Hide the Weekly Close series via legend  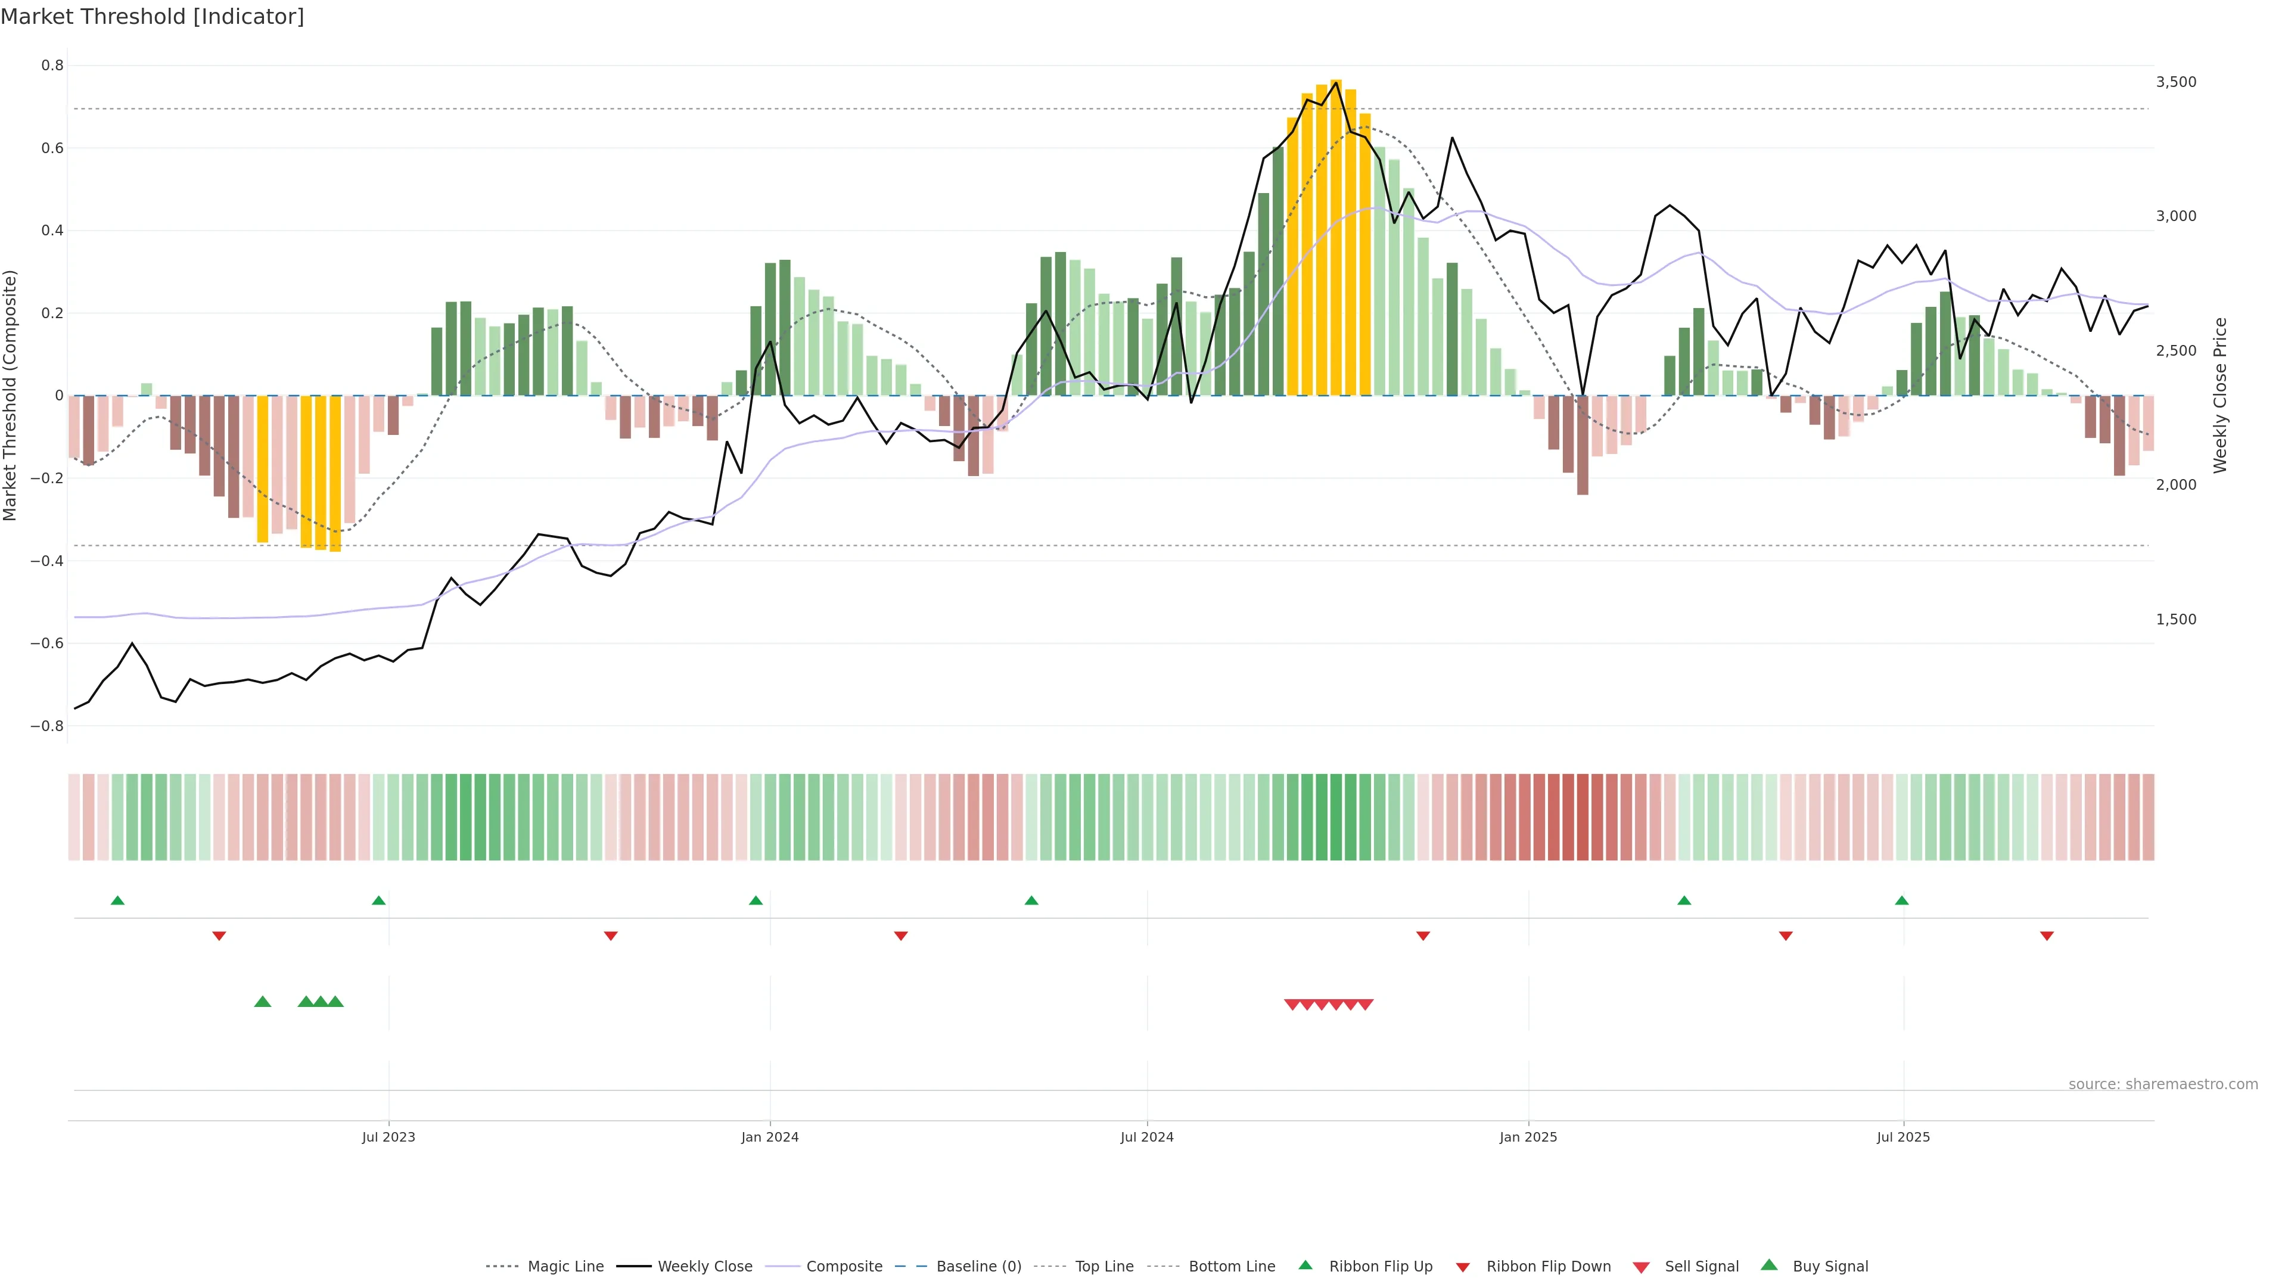[704, 1267]
